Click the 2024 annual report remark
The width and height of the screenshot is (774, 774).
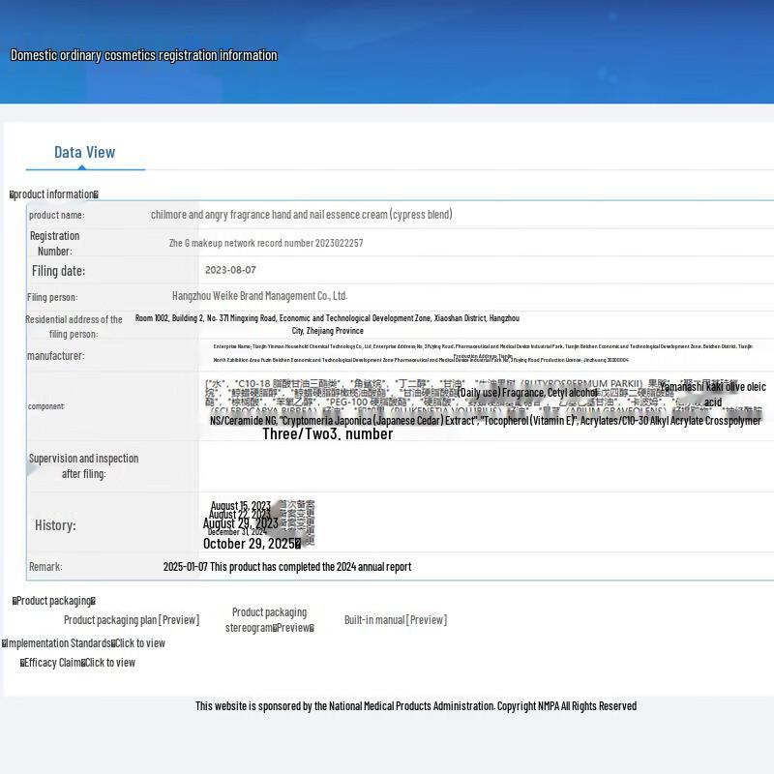[286, 567]
